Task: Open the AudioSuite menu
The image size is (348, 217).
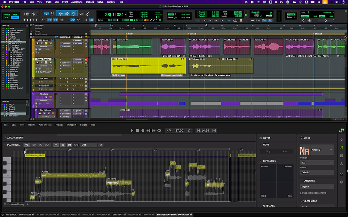Action: pyautogui.click(x=77, y=2)
